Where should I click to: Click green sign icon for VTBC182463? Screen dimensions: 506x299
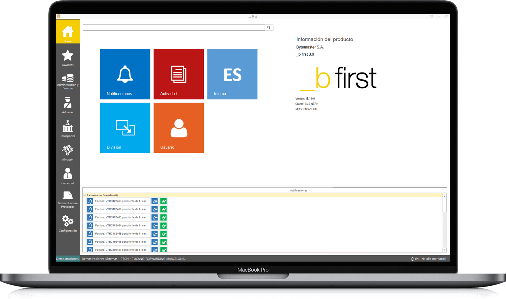(x=164, y=217)
